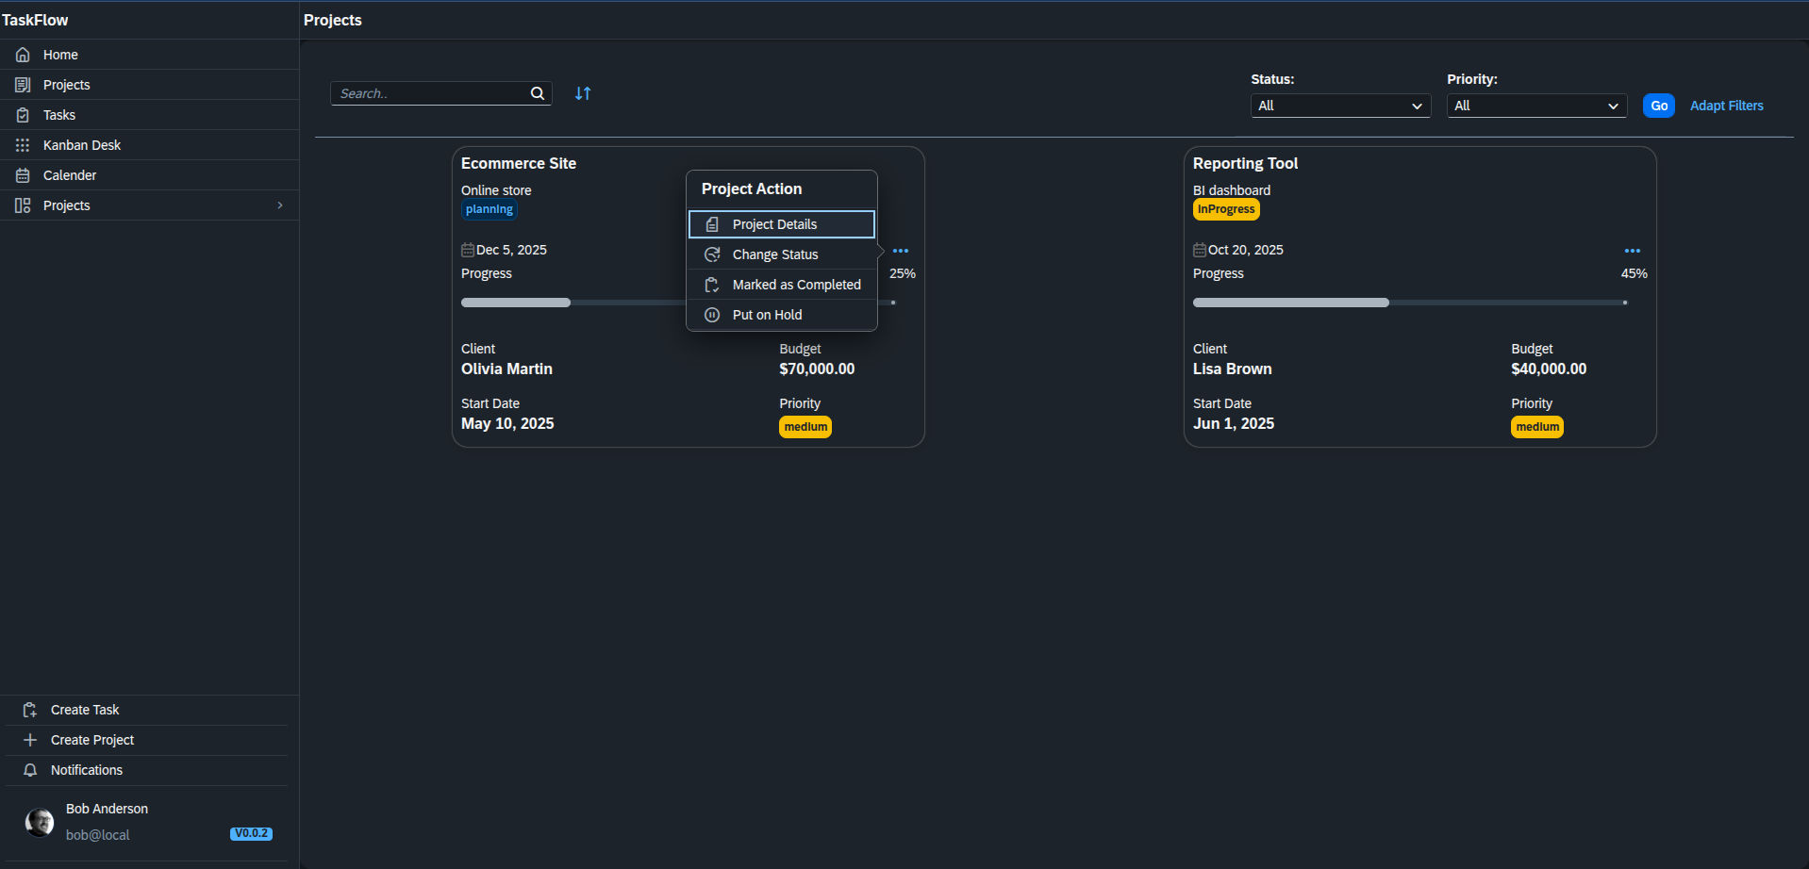Screen dimensions: 1809x869
Task: Click the blue Go button
Action: point(1659,106)
